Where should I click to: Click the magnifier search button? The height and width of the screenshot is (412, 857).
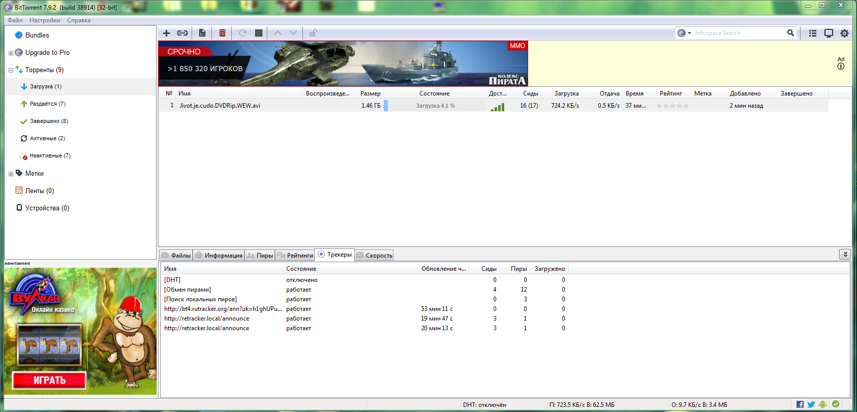tap(790, 33)
